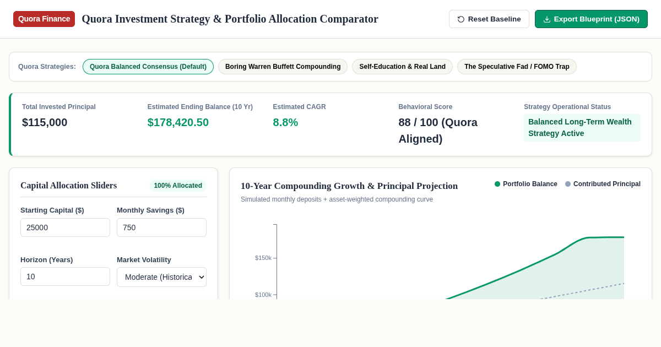Focus the Monthly Savings input field
The height and width of the screenshot is (347, 661).
pos(161,227)
